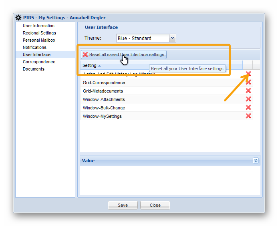Viewport: 278px width, 226px height.
Task: Remove the Window-MySettings saved setting
Action: coord(248,116)
